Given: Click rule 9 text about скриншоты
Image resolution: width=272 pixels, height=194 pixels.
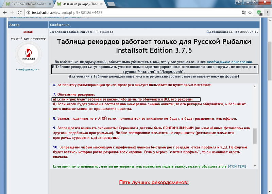Looking at the screenshot, I should pos(152,133).
